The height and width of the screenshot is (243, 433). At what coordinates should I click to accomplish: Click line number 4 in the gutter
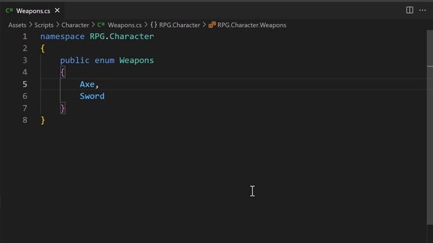point(25,72)
